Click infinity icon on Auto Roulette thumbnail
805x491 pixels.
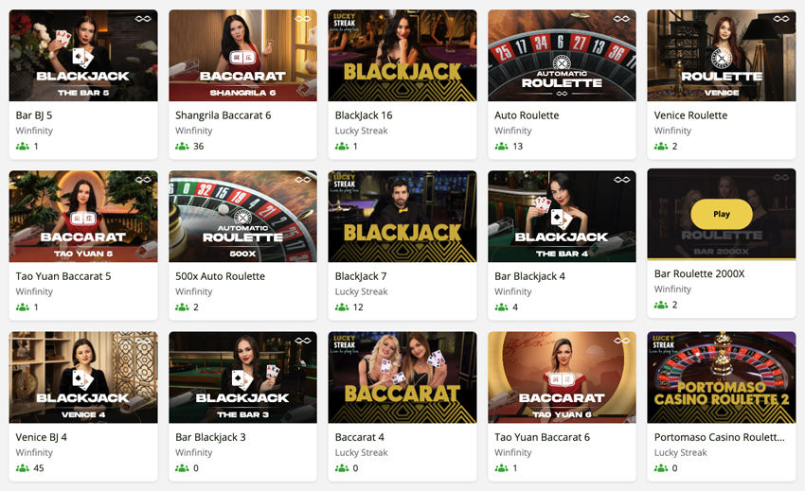[x=621, y=19]
